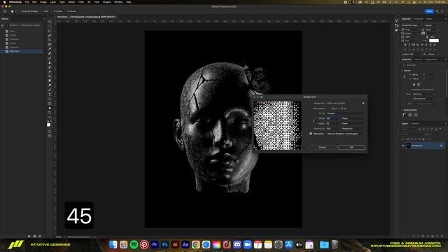The height and width of the screenshot is (252, 448).
Task: Click the Height input field
Action: click(x=333, y=123)
